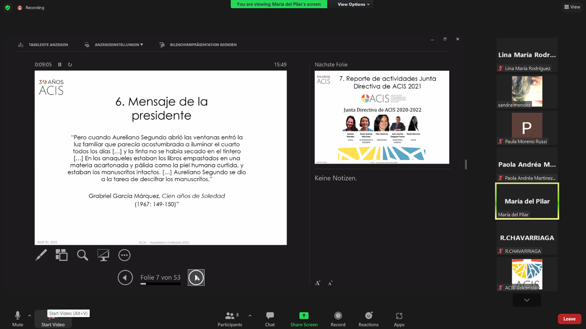Toggle Start Video camera button

53,319
